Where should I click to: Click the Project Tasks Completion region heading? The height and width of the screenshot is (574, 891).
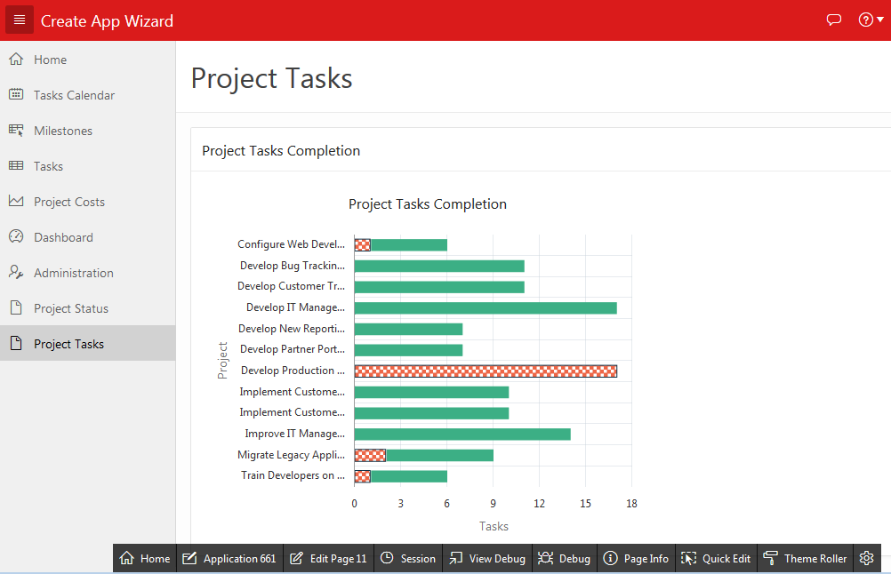point(281,150)
